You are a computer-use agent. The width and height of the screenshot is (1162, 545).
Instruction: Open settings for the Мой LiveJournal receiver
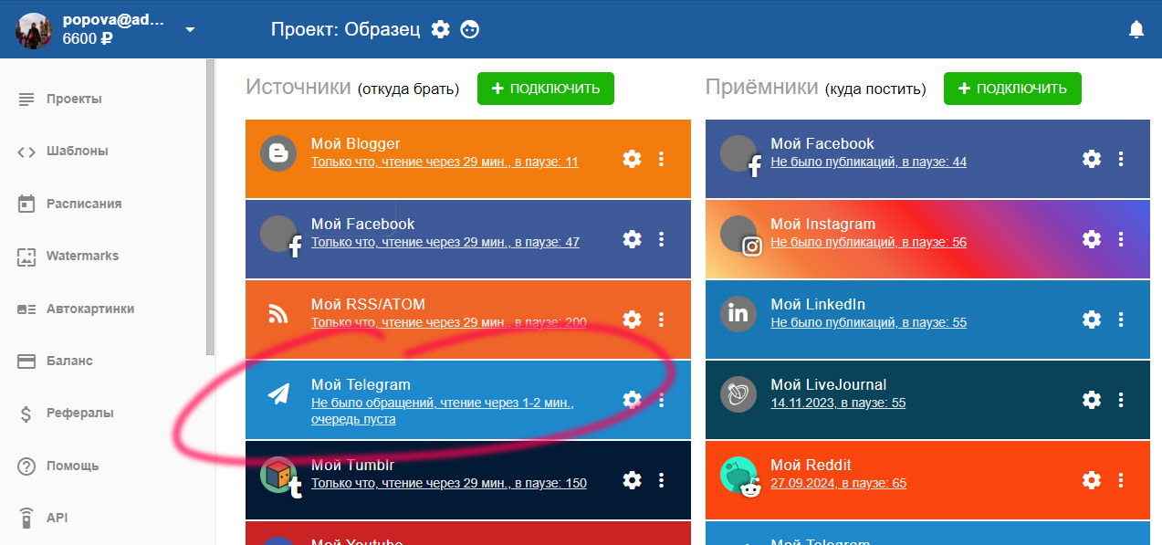[x=1092, y=400]
